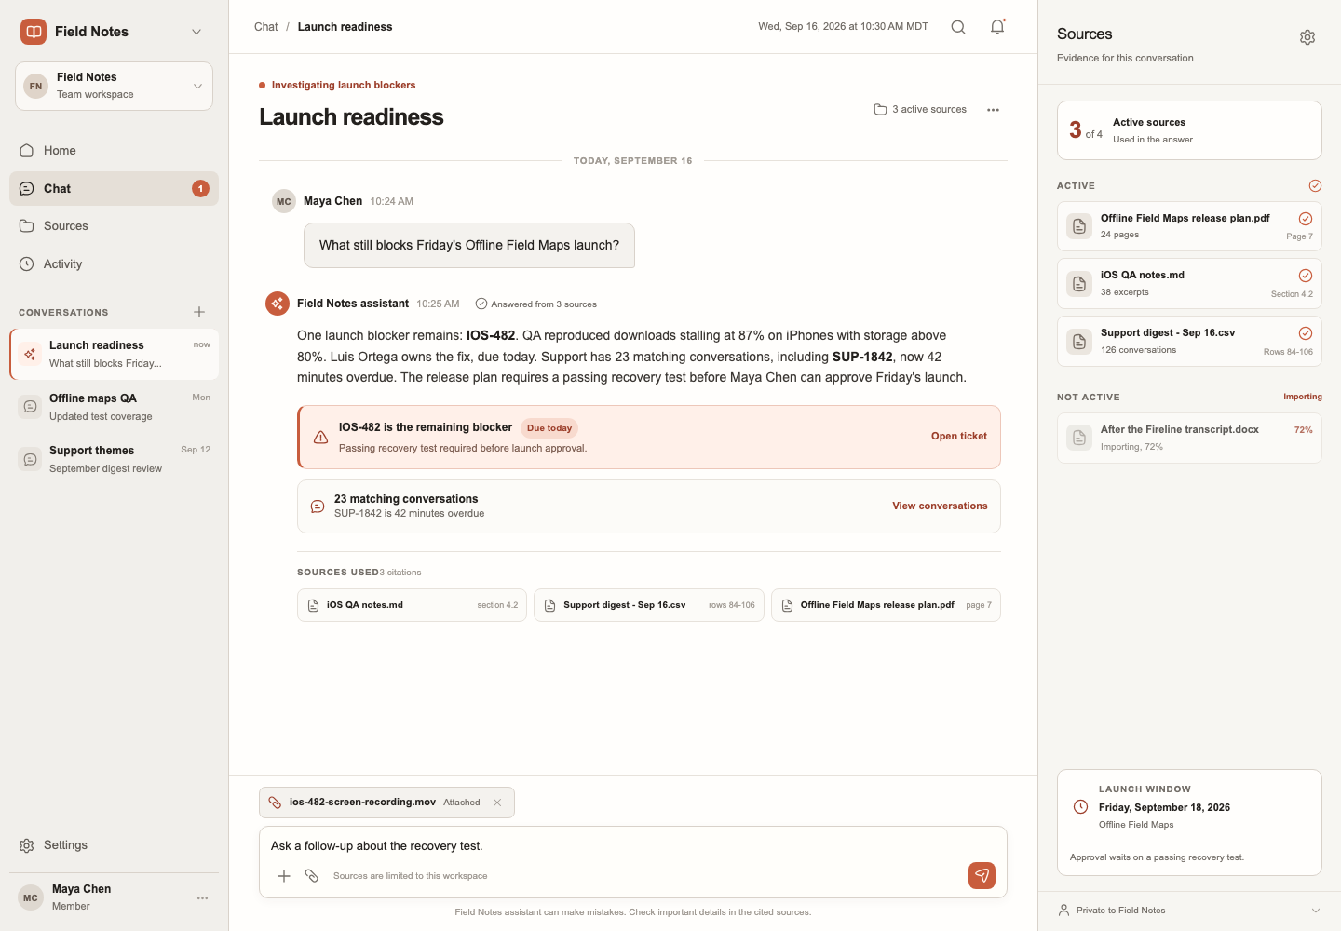The width and height of the screenshot is (1341, 931).
Task: Open the Offline maps QA conversation
Action: 114,407
